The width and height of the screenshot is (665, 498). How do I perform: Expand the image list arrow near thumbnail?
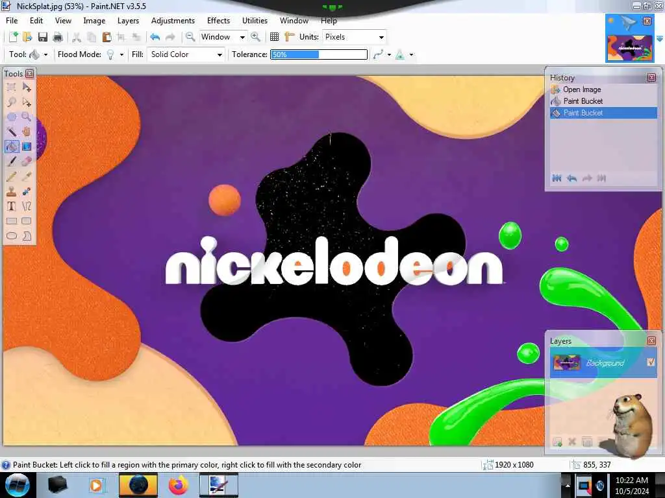(x=660, y=38)
